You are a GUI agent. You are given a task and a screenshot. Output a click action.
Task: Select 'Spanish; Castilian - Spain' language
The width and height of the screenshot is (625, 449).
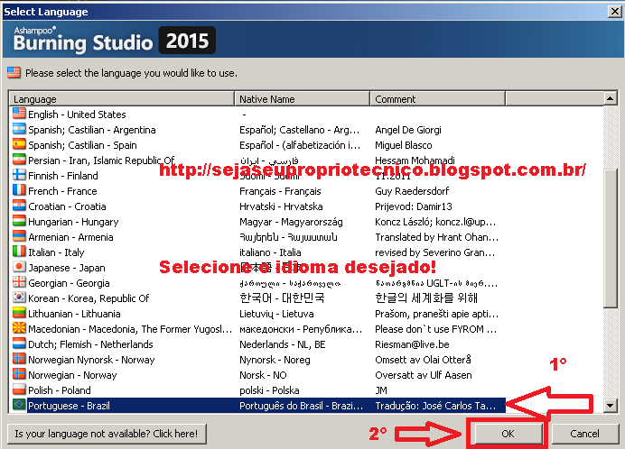point(82,145)
